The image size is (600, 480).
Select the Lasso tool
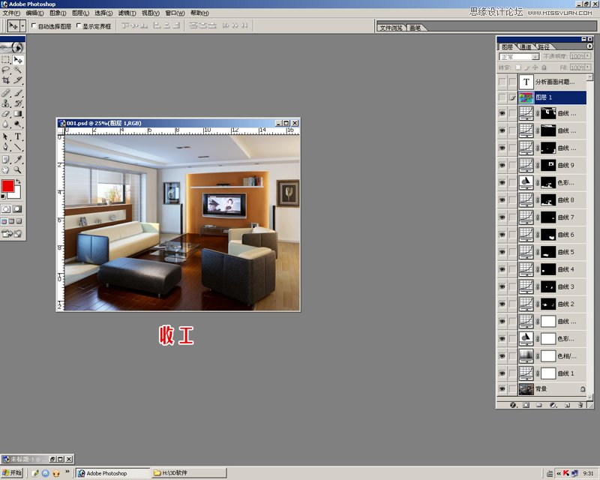point(6,70)
